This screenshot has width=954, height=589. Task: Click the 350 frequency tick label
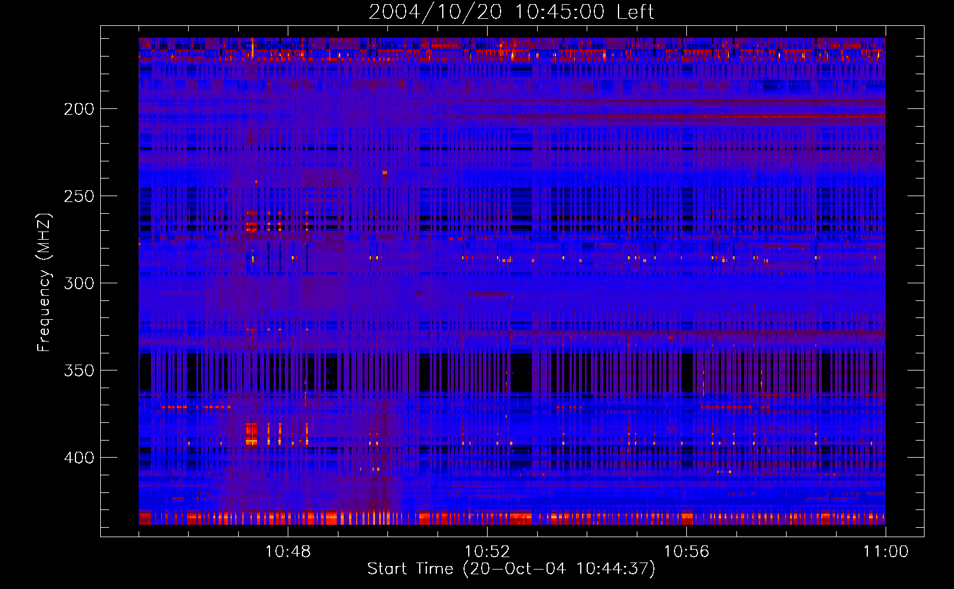tap(79, 370)
